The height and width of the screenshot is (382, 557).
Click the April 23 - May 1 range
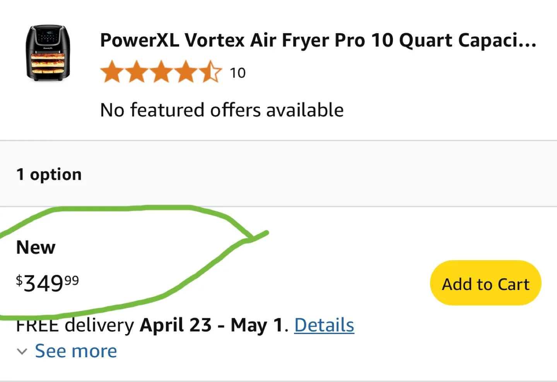[x=212, y=325]
